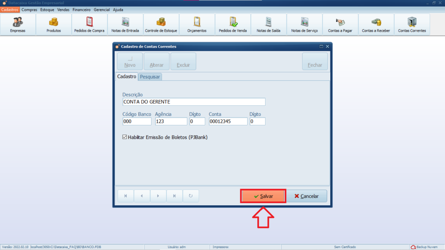Screen dimensions: 445x250
Task: Uncheck Habilitar Emissão de Boletos (PJBank)
Action: (125, 137)
